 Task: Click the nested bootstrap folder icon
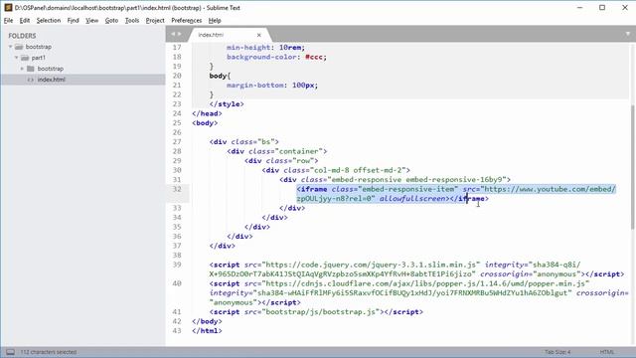tap(31, 69)
